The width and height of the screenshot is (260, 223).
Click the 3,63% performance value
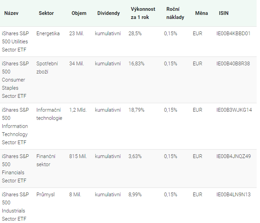pyautogui.click(x=135, y=156)
